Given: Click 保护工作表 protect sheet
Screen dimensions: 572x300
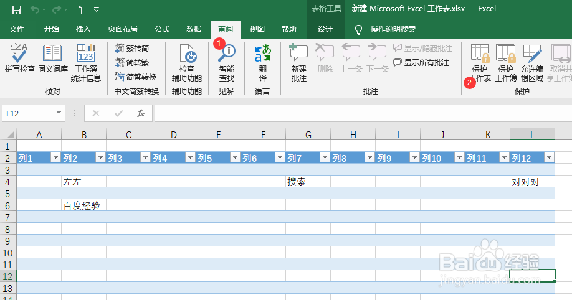Looking at the screenshot, I should click(480, 63).
